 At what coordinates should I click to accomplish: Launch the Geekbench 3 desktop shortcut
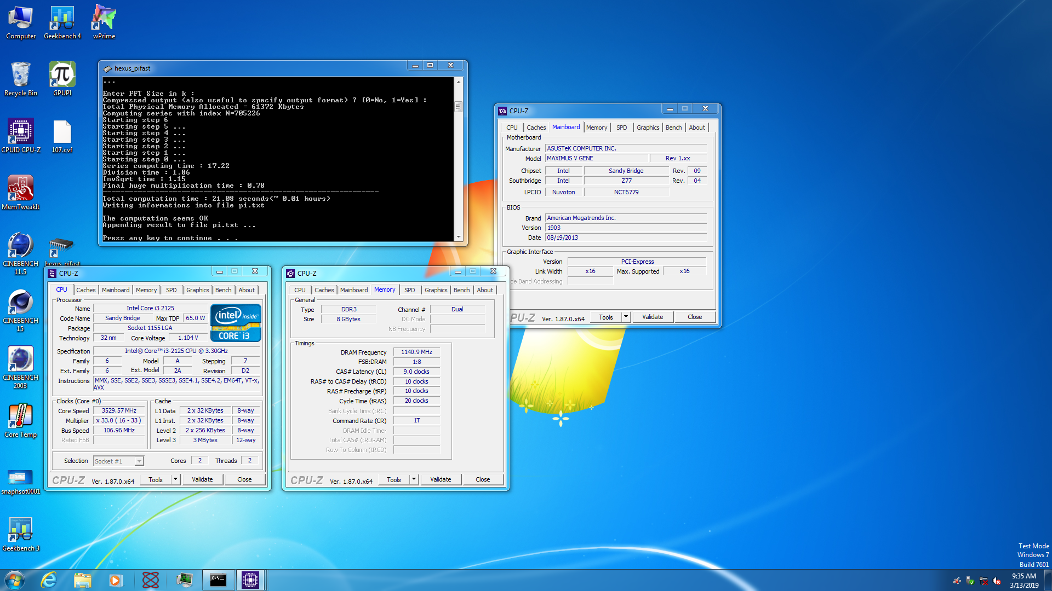coord(21,534)
